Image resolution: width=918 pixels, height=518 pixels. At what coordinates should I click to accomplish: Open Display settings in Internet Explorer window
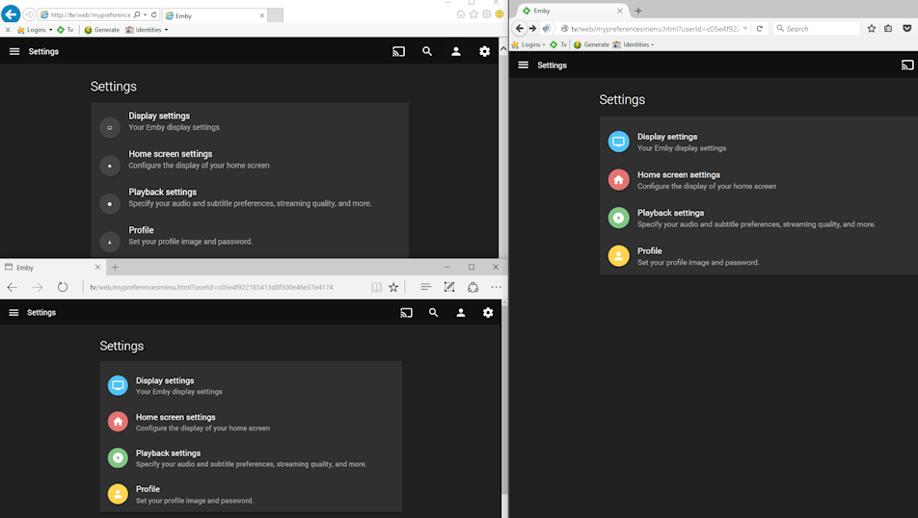point(250,121)
